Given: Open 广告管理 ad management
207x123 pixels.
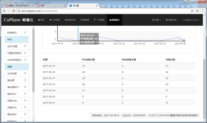Looking at the screenshot, I should click(99, 20).
